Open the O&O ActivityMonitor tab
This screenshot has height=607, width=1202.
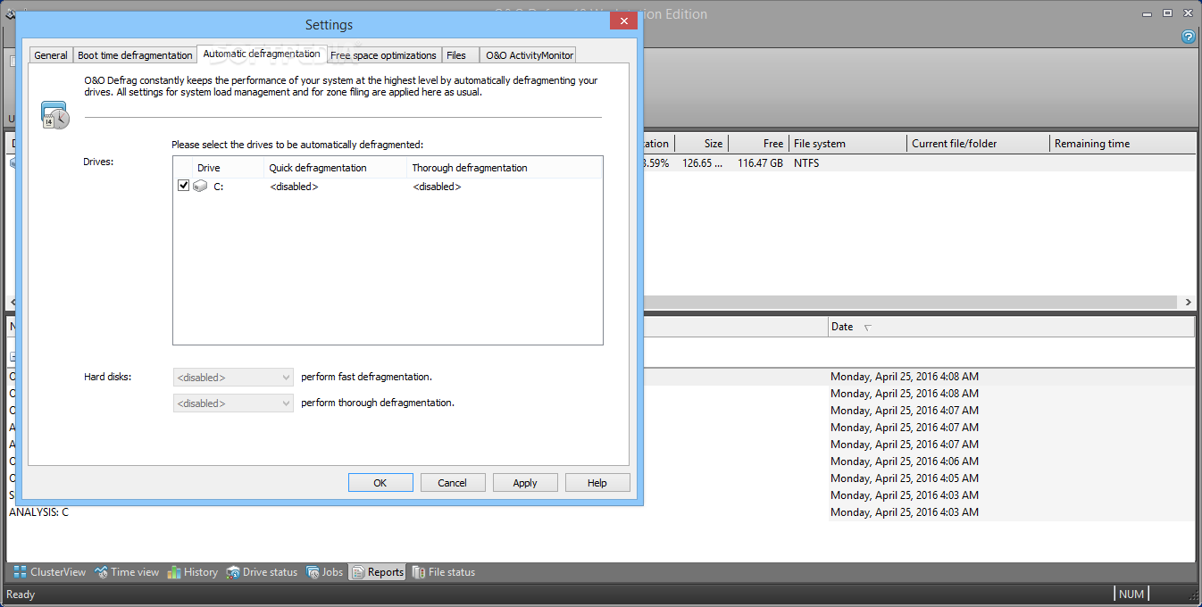tap(529, 55)
